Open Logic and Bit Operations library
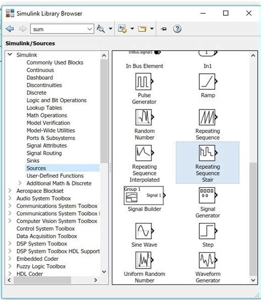The image size is (261, 300). click(57, 100)
